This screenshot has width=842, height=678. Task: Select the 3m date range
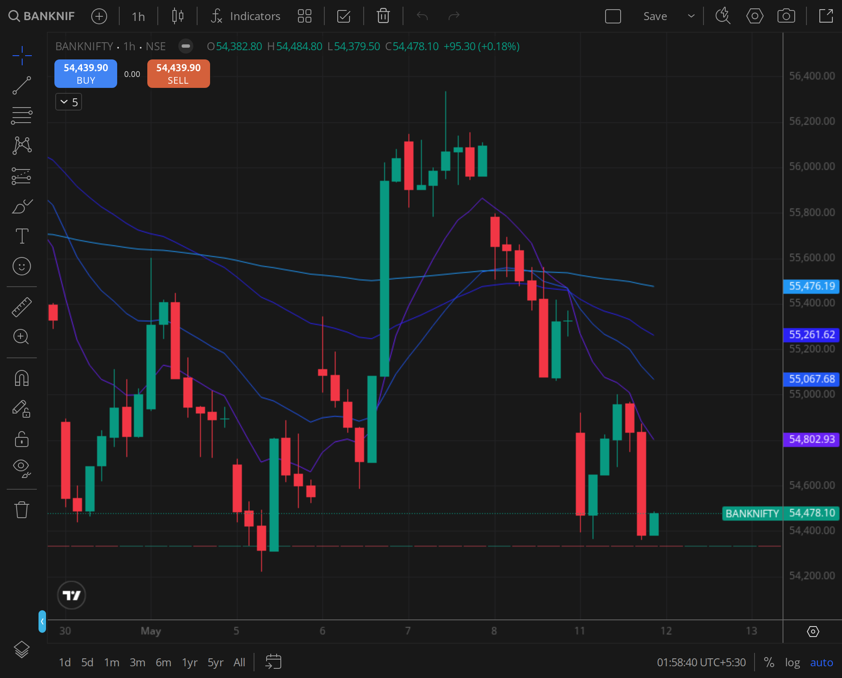coord(137,663)
